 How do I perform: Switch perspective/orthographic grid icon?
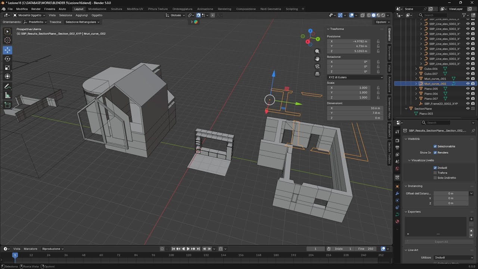tap(317, 74)
